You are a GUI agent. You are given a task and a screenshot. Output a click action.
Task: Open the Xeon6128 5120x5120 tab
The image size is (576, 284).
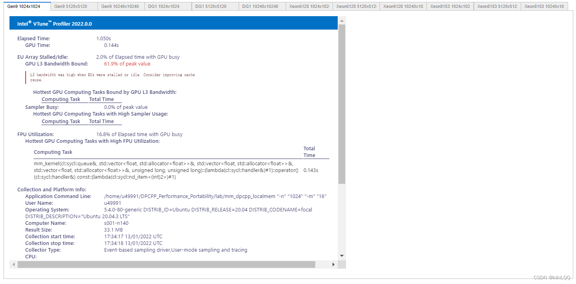click(356, 6)
